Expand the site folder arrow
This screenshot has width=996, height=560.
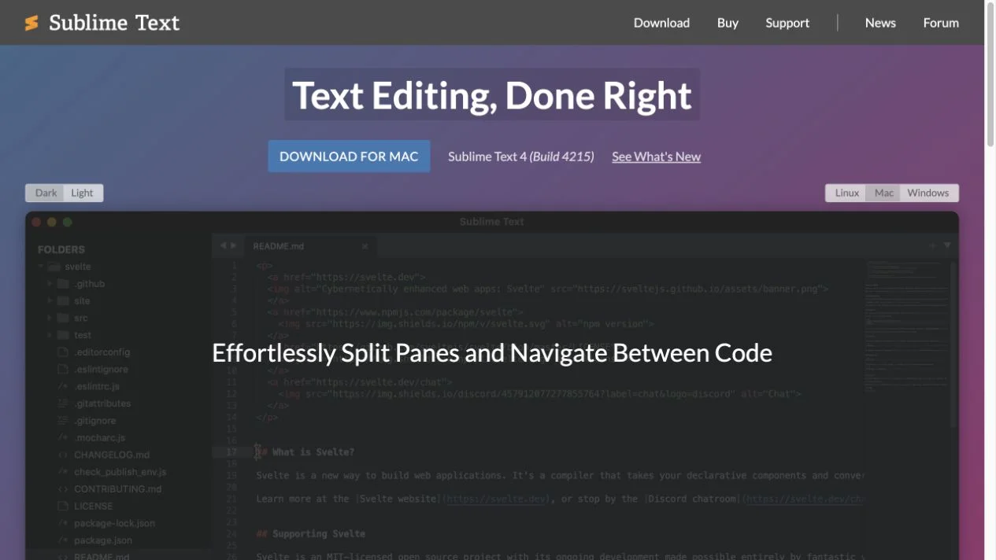(x=50, y=301)
